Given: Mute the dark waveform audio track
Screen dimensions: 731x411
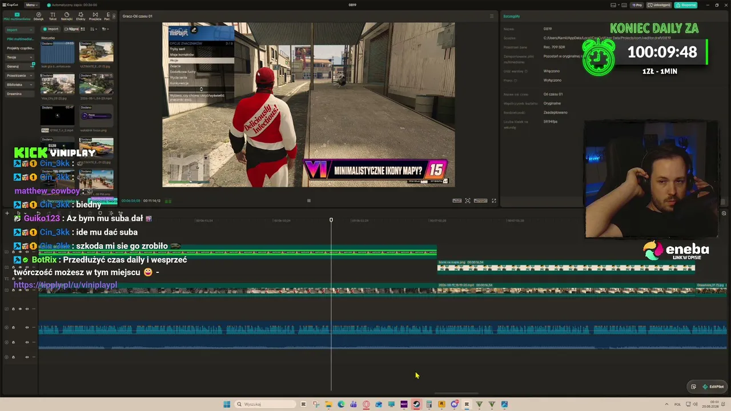Looking at the screenshot, I should (27, 342).
